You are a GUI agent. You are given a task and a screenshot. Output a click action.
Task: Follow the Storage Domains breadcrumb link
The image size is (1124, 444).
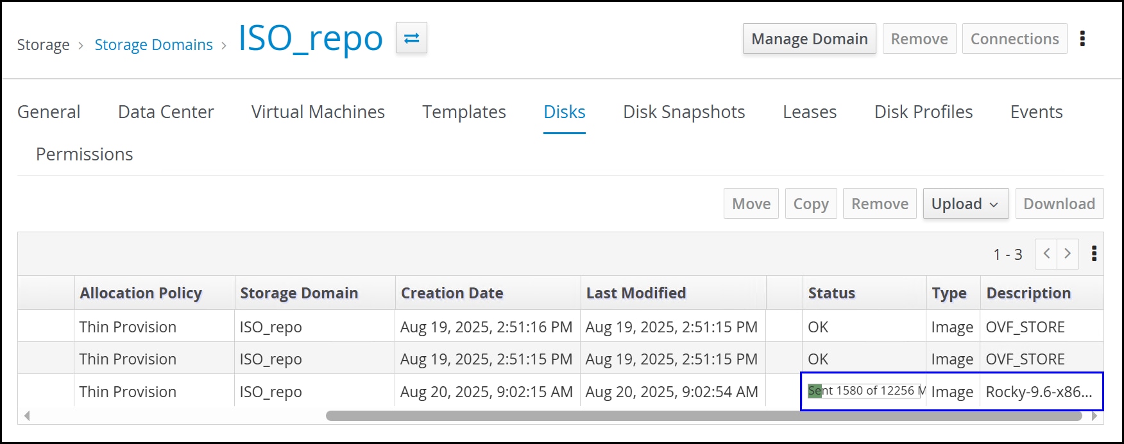tap(153, 45)
